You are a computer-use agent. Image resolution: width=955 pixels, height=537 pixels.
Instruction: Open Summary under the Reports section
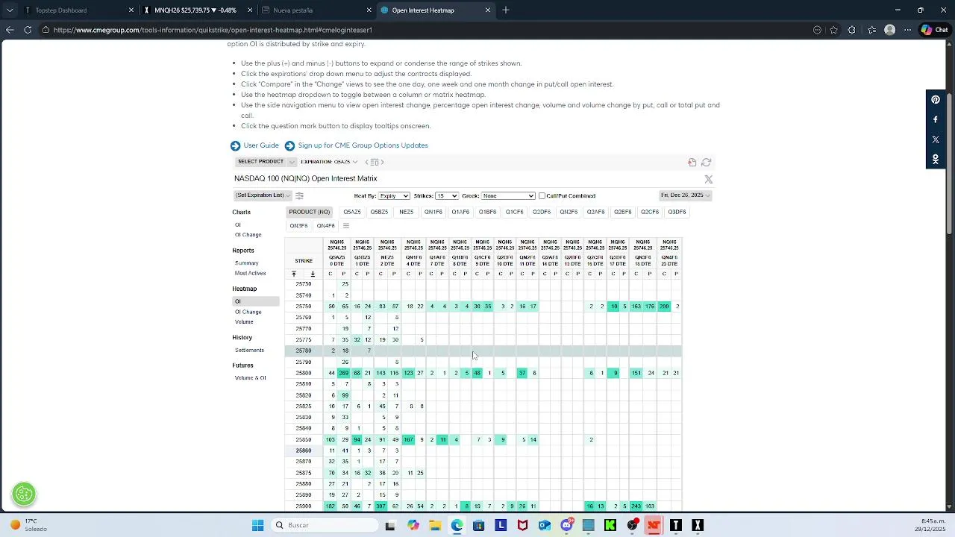[247, 263]
